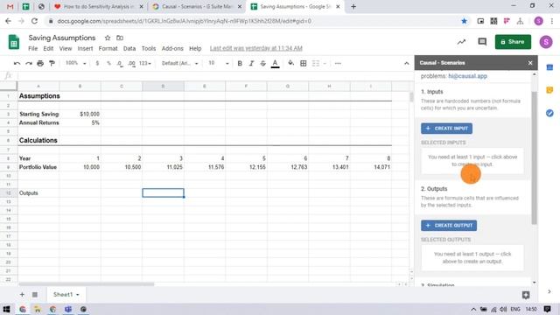
Task: Select the Annual Returns 5% cell
Action: [x=80, y=122]
